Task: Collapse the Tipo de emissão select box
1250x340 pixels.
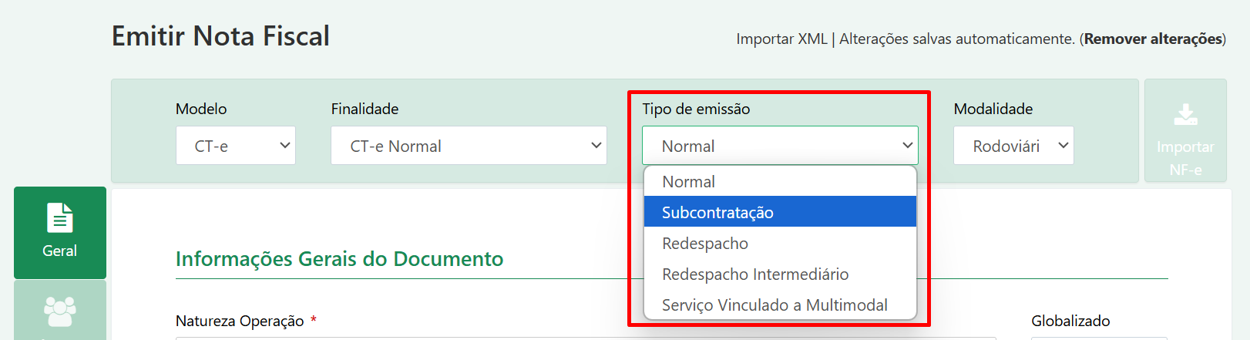Action: [780, 146]
